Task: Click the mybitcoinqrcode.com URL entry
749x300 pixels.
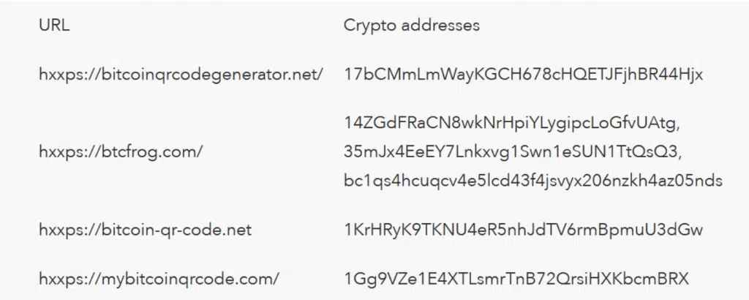Action: [x=159, y=277]
